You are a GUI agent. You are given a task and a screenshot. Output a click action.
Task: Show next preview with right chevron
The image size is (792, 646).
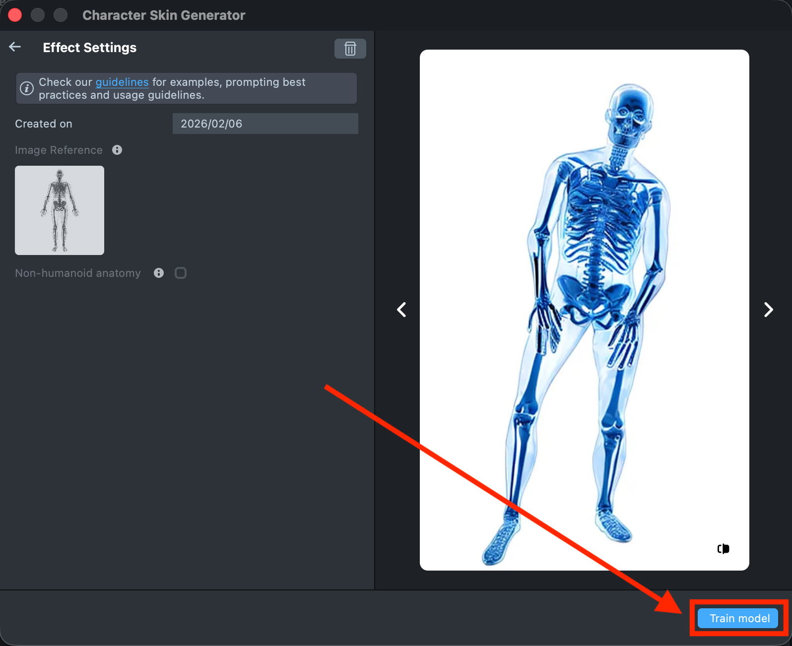click(768, 310)
